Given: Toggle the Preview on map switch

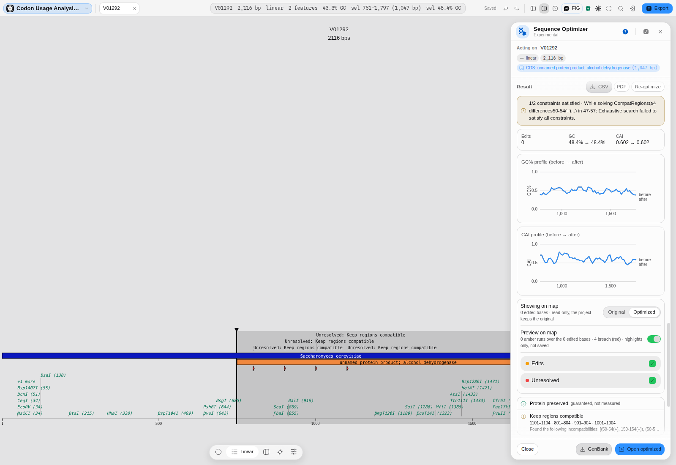Looking at the screenshot, I should click(x=654, y=339).
